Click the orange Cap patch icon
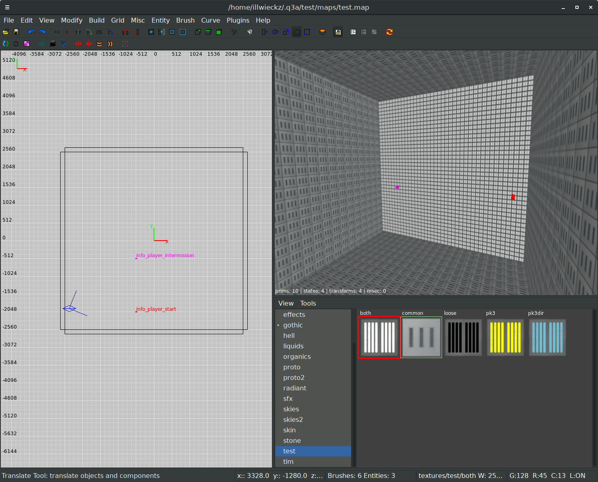598x482 pixels. [x=322, y=32]
